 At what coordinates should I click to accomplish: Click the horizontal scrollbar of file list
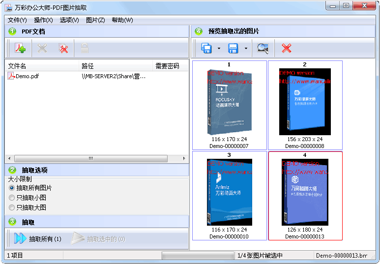(90, 159)
